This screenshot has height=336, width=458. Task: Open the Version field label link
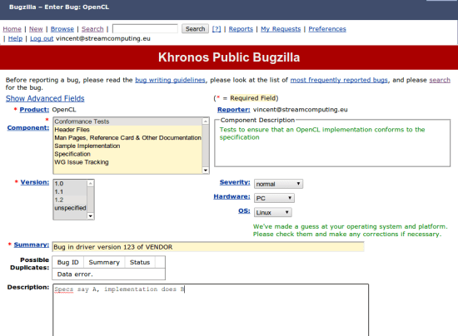(35, 182)
